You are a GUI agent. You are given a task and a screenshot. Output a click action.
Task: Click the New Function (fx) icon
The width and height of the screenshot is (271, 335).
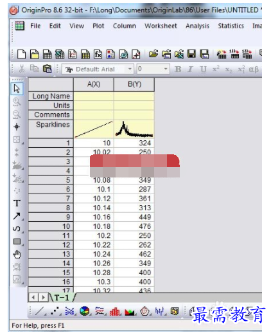[98, 54]
